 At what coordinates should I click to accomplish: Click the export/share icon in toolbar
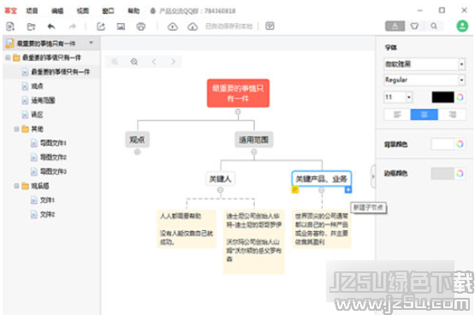(x=101, y=27)
